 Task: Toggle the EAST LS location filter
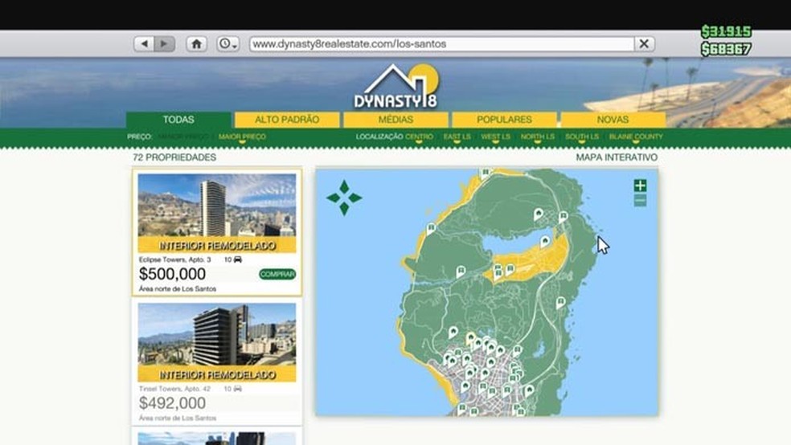click(457, 137)
